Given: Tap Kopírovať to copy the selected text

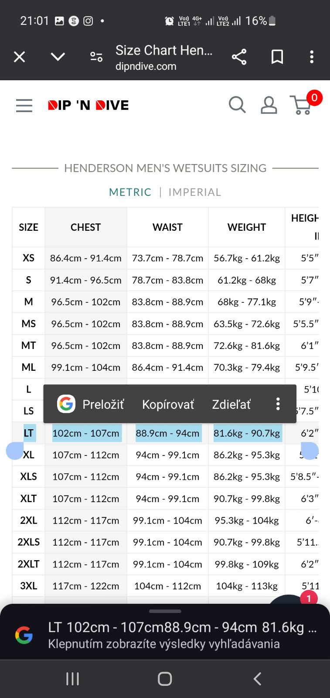Looking at the screenshot, I should (168, 404).
